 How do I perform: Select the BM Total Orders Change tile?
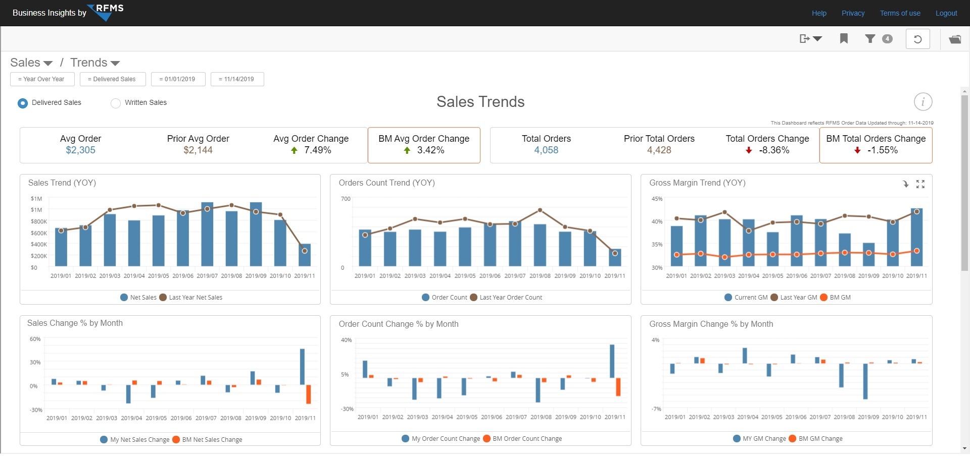point(876,145)
